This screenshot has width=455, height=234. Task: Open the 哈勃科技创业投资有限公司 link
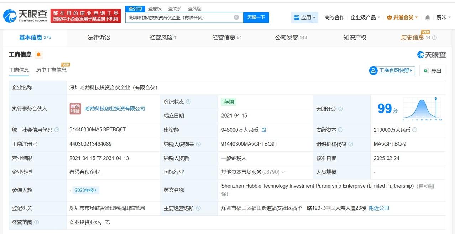click(115, 109)
